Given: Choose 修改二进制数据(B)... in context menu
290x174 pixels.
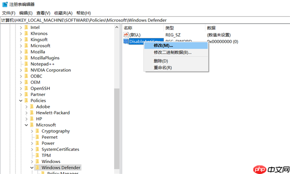Looking at the screenshot, I should point(176,53).
